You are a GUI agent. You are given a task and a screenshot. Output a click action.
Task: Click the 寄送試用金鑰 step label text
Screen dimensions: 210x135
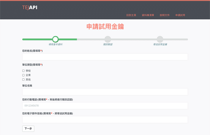pyautogui.click(x=160, y=44)
